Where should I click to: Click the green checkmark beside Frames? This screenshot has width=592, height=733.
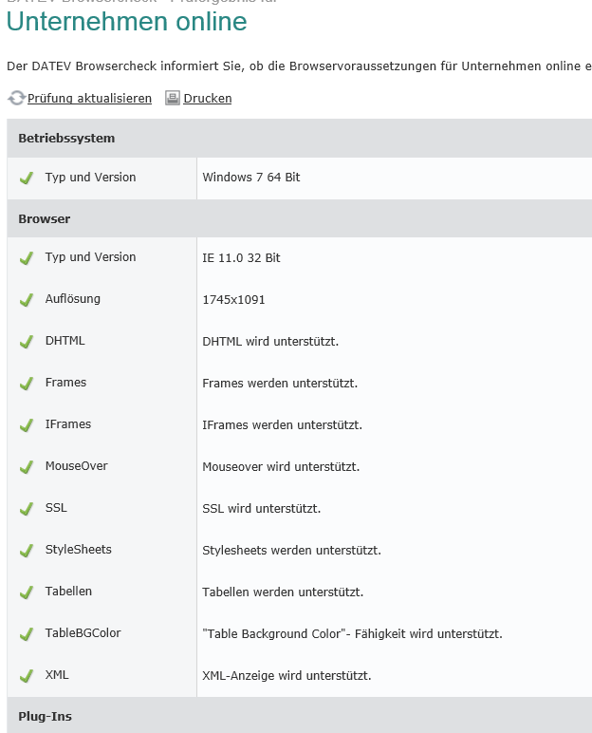point(27,384)
